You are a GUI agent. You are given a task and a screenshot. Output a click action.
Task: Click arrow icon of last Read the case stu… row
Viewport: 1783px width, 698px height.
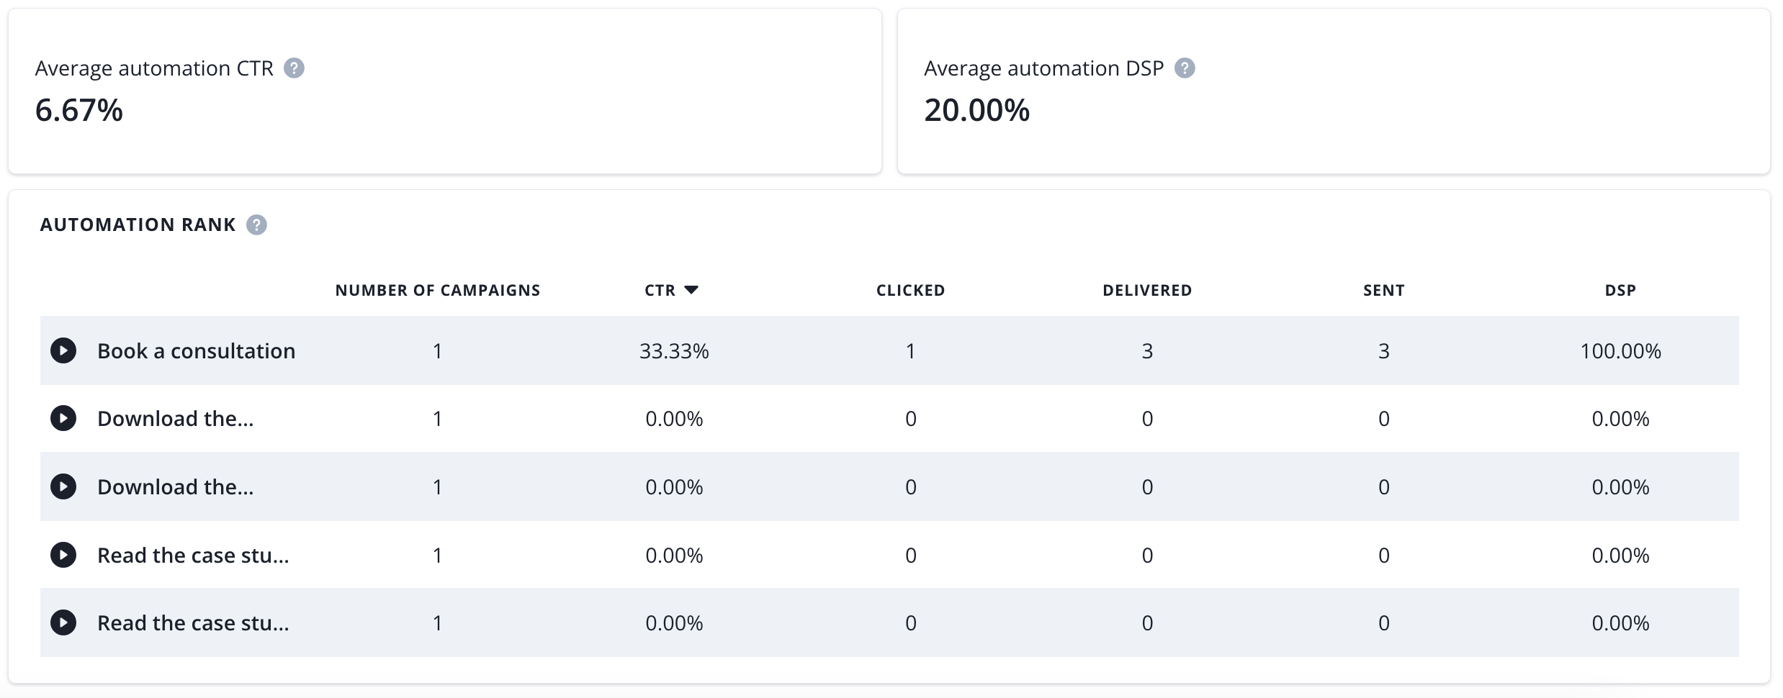click(x=63, y=623)
